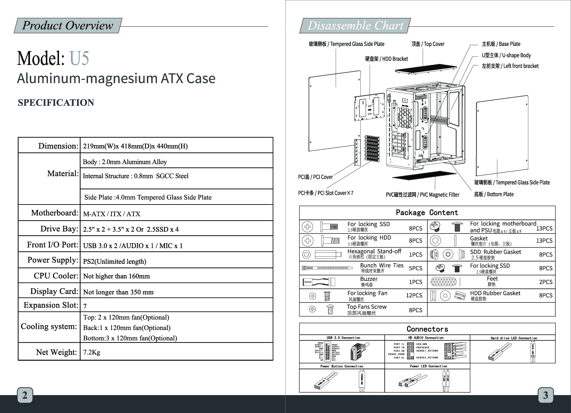Image resolution: width=571 pixels, height=413 pixels.
Task: Select dimension value 219mm(W)x 418mm(D)x 440mm(H)
Action: pos(135,146)
